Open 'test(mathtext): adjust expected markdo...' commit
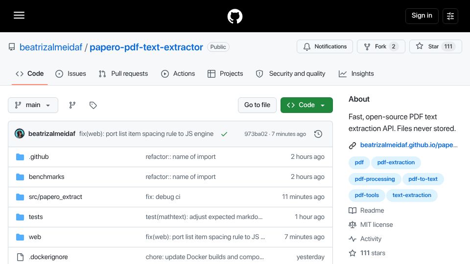470x264 pixels. [204, 217]
